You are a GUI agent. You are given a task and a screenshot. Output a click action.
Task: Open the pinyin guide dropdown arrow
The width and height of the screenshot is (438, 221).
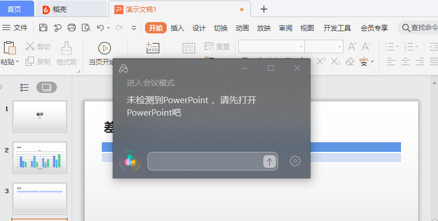tap(372, 62)
